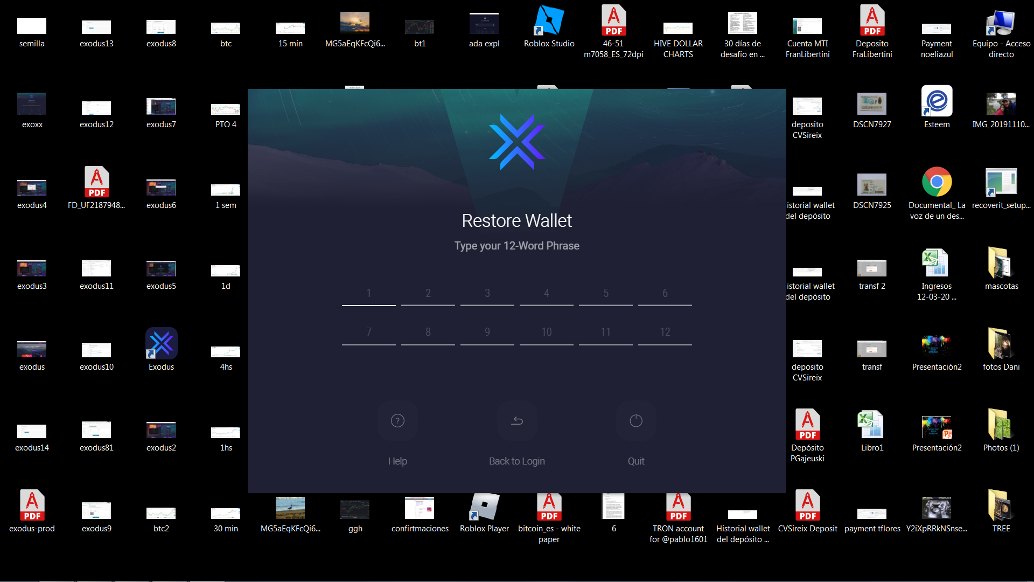Screen dimensions: 1034x582
Task: Click the Help question mark icon
Action: click(x=397, y=421)
